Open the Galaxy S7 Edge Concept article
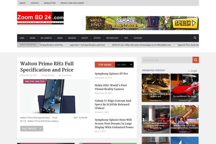This screenshot has width=216, height=144. click(113, 104)
